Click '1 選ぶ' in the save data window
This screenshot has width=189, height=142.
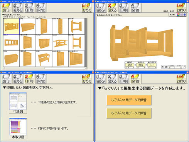(101, 79)
